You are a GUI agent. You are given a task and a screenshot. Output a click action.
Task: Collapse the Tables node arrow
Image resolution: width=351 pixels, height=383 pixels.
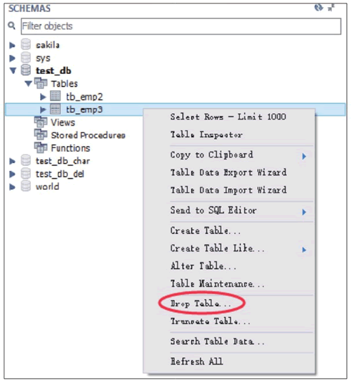[28, 84]
